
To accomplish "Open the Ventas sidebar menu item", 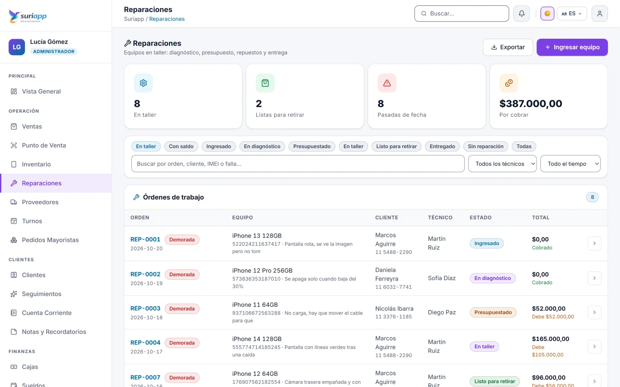I will (x=56, y=127).
